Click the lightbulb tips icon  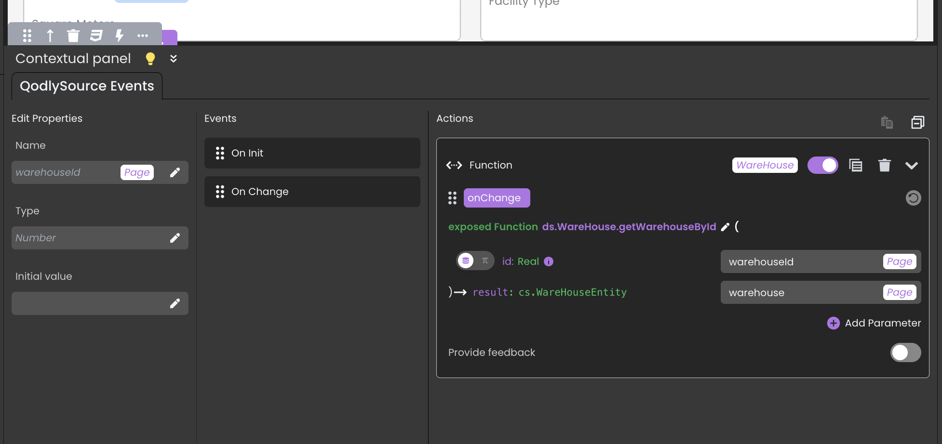click(150, 59)
